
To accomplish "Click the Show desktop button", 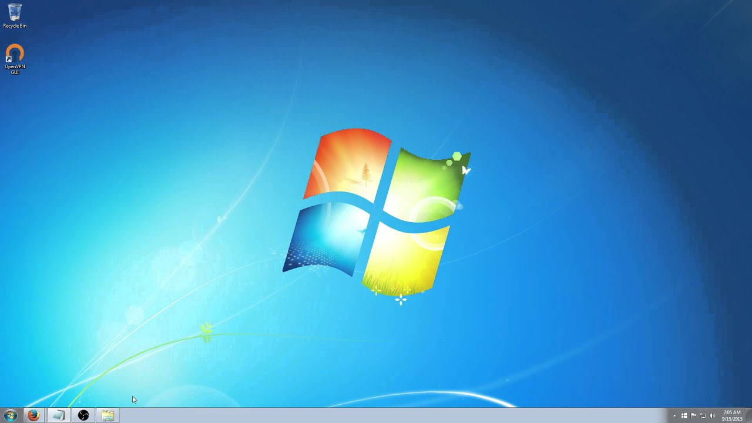I will 749,416.
